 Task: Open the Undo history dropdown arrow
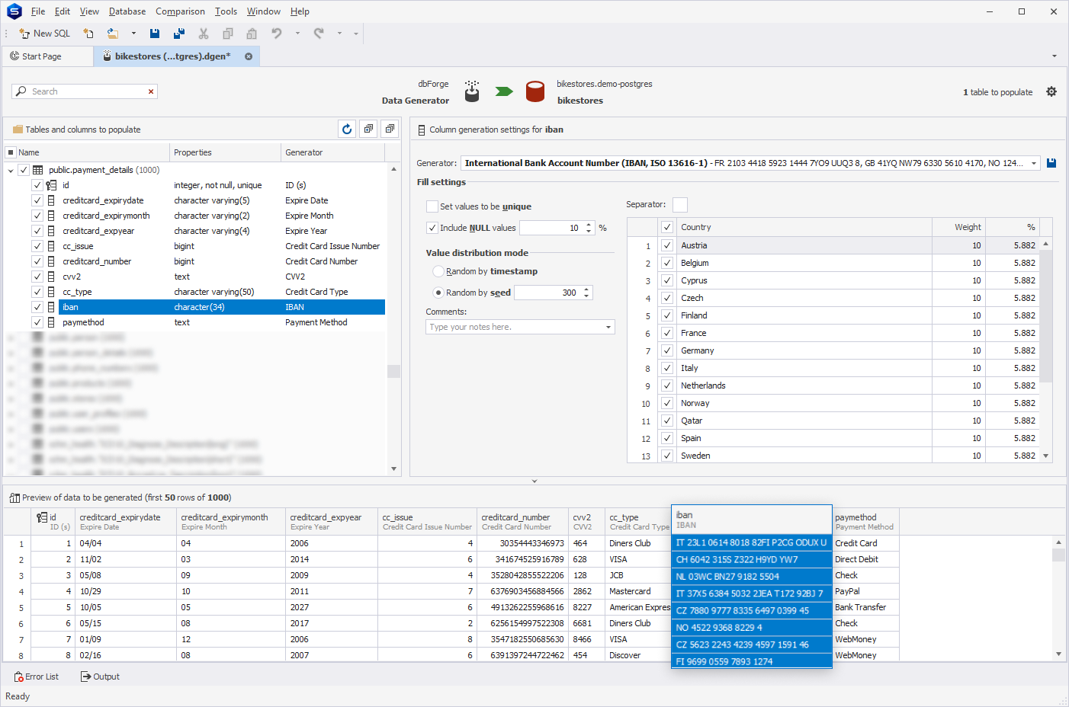coord(297,34)
